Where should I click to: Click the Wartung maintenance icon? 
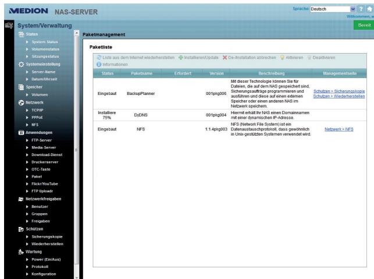coord(21,252)
